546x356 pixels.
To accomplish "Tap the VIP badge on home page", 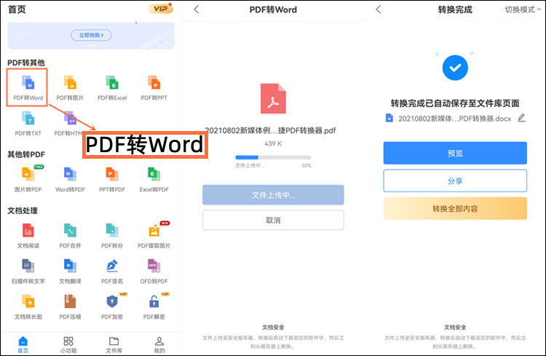I will point(161,8).
